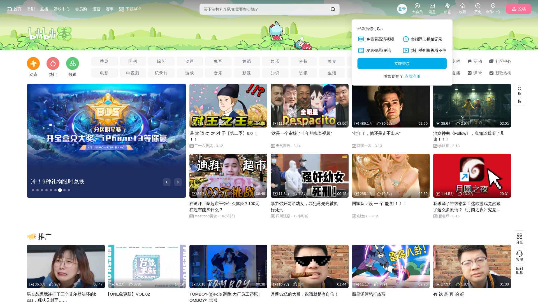Open 会员购 in top nav

81,9
